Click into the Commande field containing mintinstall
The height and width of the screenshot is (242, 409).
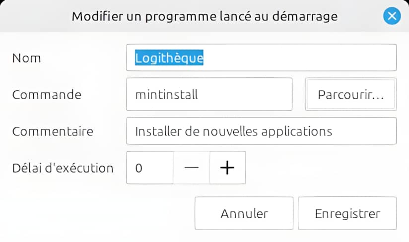209,94
